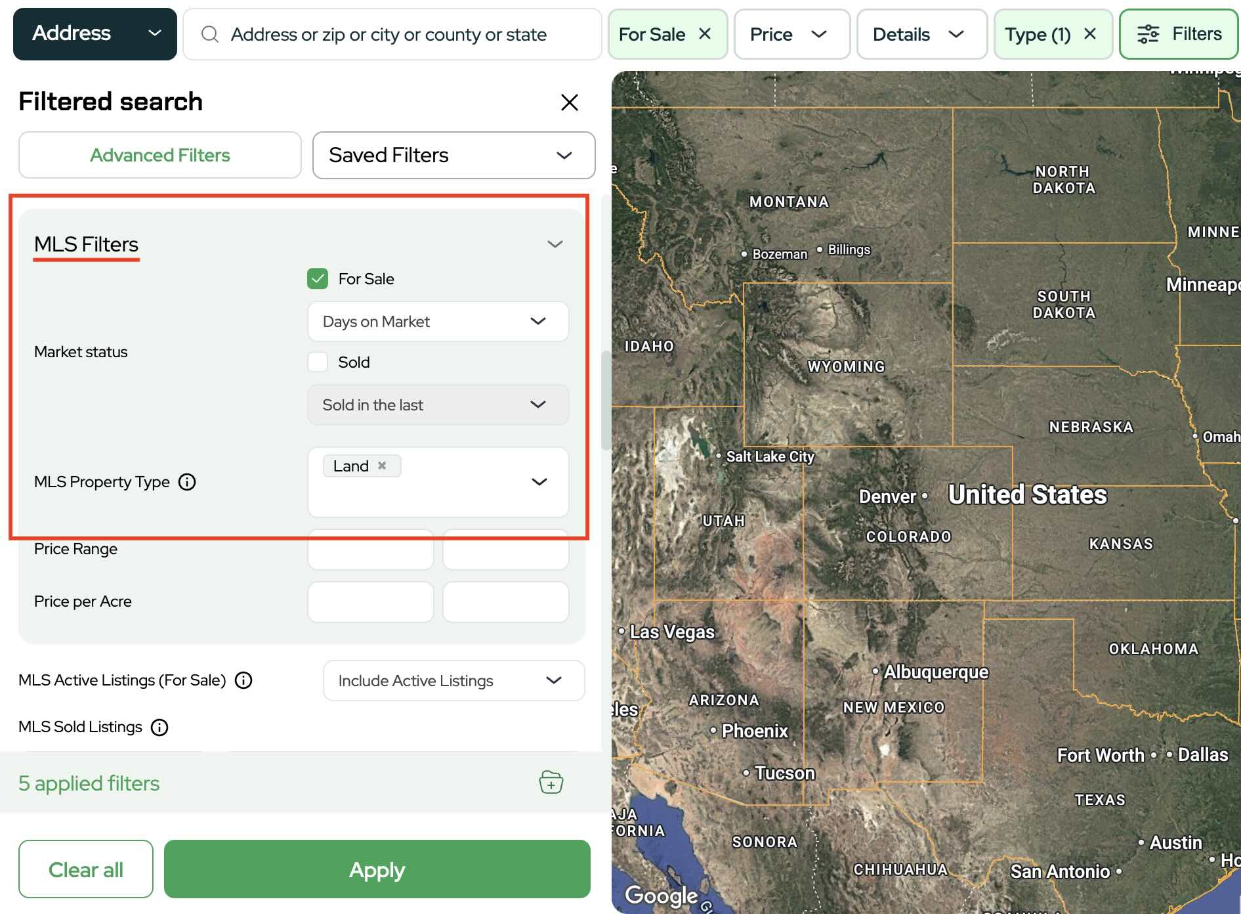
Task: Toggle the For Sale checkbox
Action: (x=318, y=278)
